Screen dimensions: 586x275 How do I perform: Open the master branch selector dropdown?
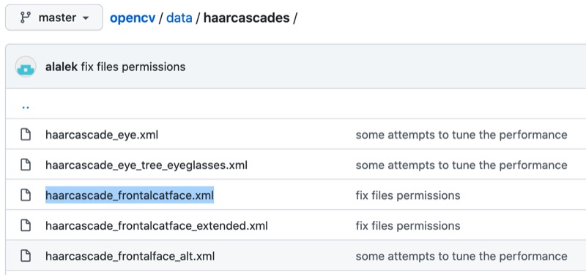coord(53,18)
